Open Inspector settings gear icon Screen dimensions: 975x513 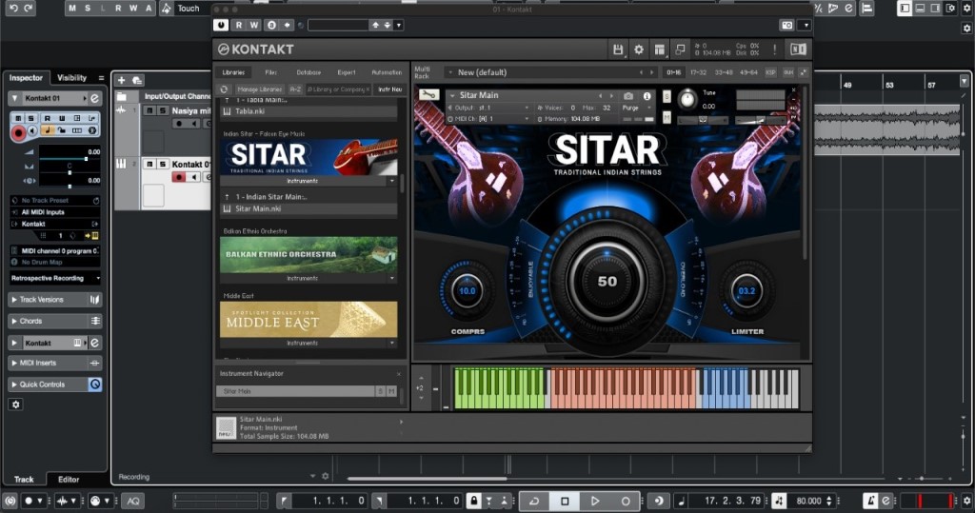pos(15,404)
